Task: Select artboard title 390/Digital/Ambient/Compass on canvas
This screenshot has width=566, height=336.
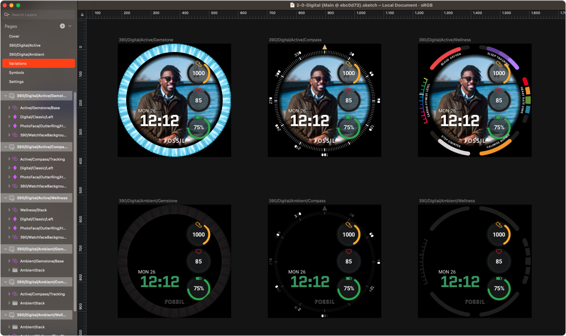Action: (x=297, y=201)
